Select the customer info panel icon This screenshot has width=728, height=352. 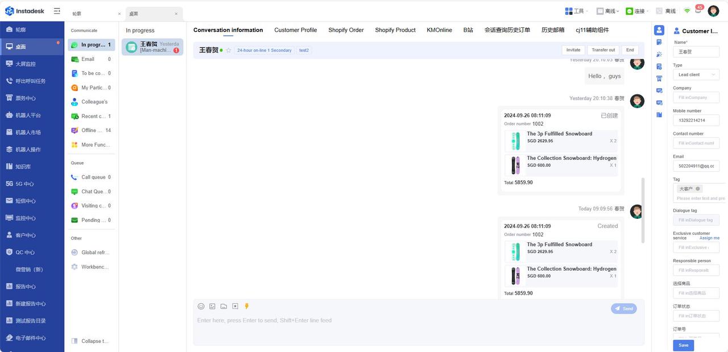pos(659,30)
